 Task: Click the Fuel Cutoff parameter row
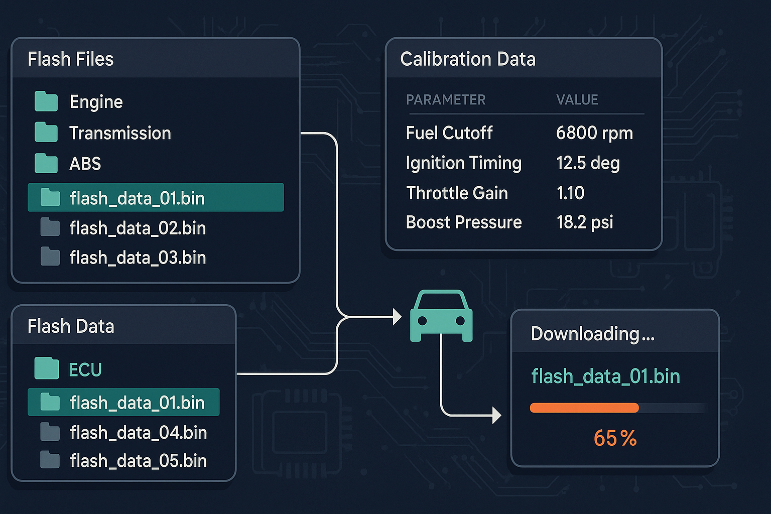[x=449, y=133]
